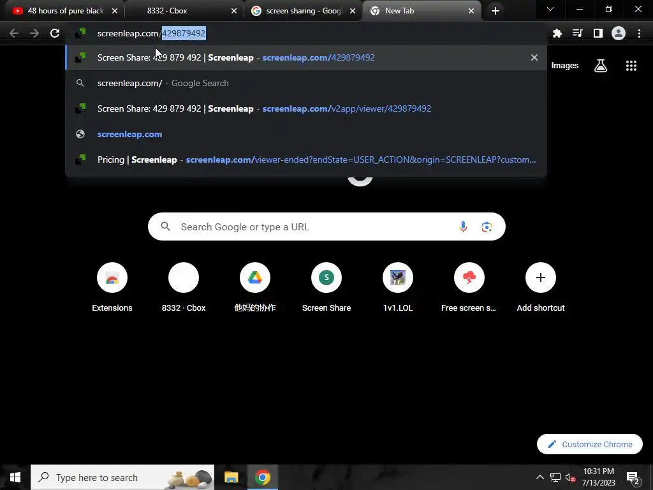Switch to 48 hours of pure black tab
This screenshot has height=490, width=653.
click(x=61, y=11)
